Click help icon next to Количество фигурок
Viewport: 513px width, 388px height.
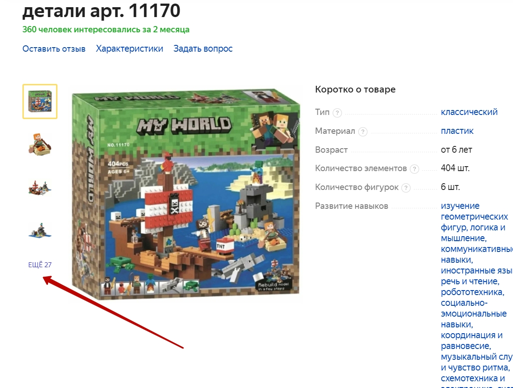(x=406, y=188)
